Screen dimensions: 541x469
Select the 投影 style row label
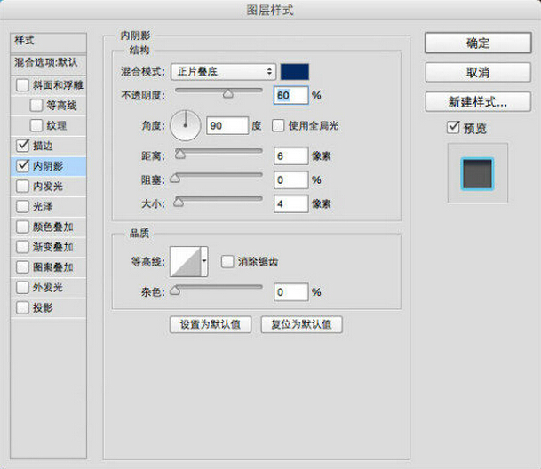point(43,307)
